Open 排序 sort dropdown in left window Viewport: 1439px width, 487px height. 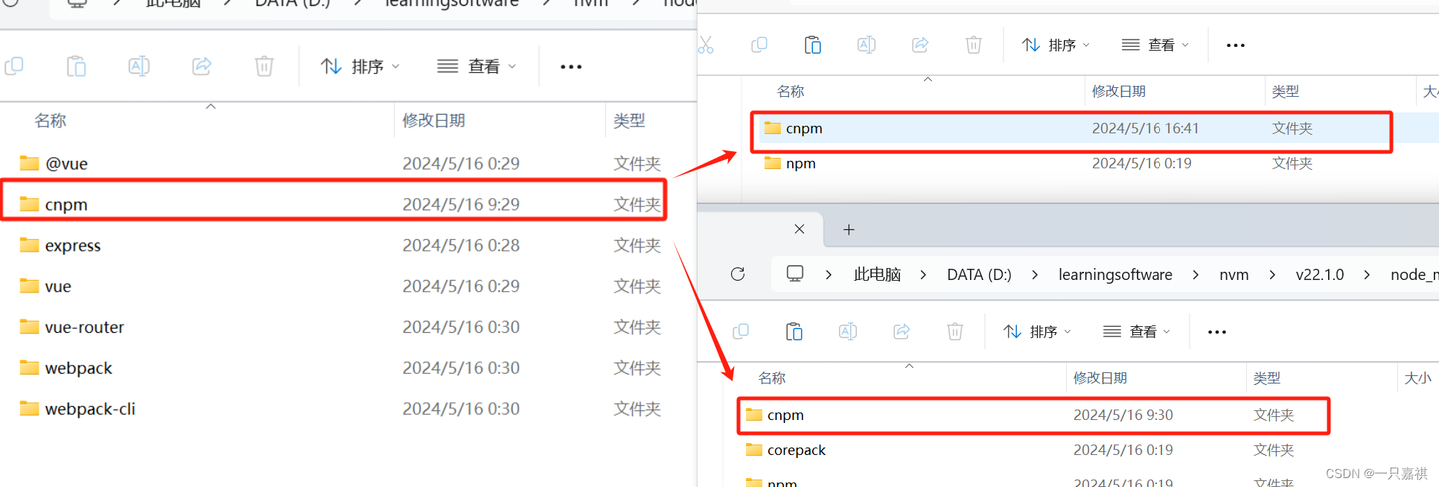click(x=360, y=66)
